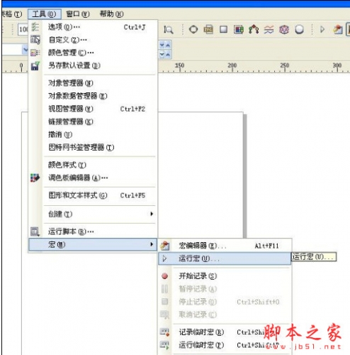
Task: Expand the 创建(T) submenu arrow
Action: tap(152, 214)
